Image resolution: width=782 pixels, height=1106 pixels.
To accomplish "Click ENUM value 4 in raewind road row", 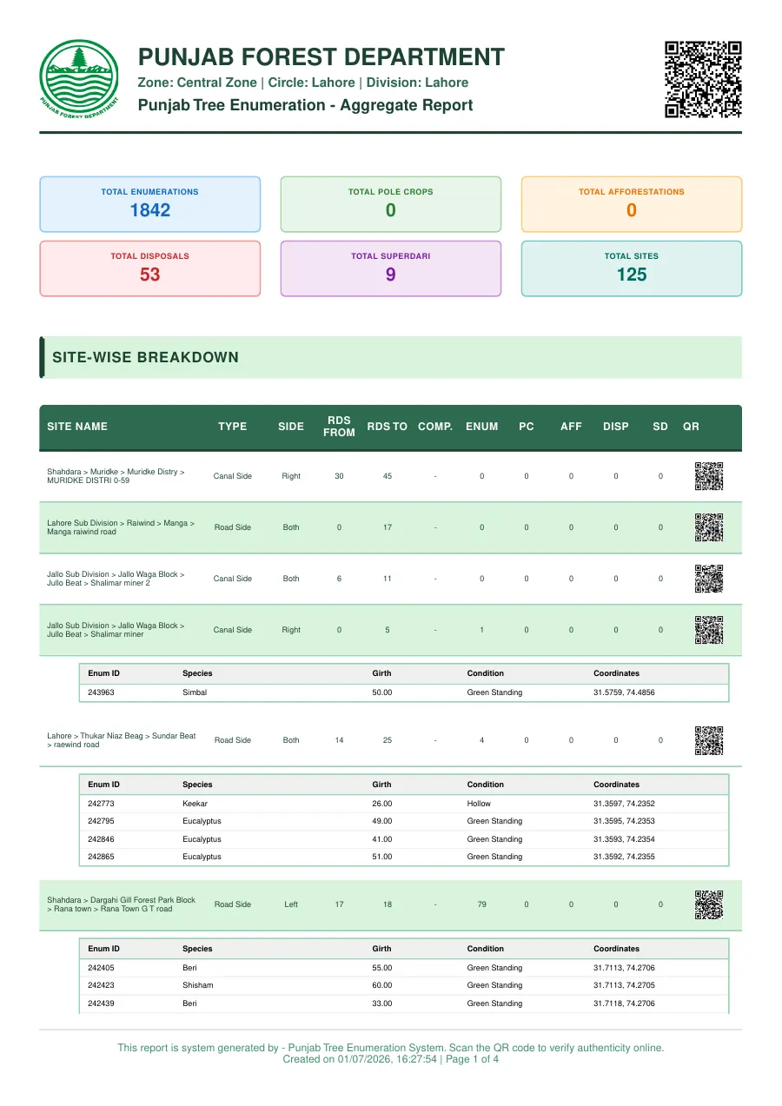I will [x=482, y=740].
